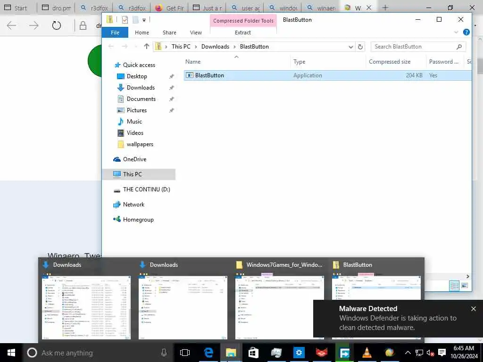Viewport: 483px width, 362px height.
Task: Expand the ribbon with the chevron
Action: pyautogui.click(x=456, y=33)
